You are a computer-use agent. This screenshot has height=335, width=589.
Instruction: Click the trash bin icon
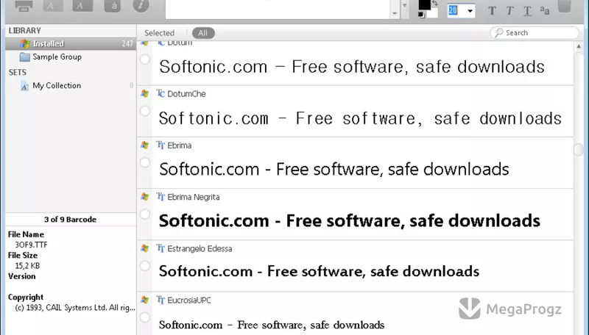[564, 6]
